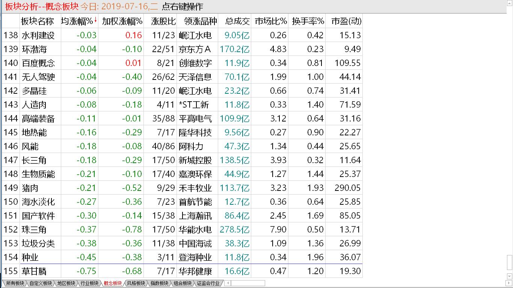Image resolution: width=513 pixels, height=288 pixels.
Task: Select the 海水淡化 sector name
Action: [38, 202]
